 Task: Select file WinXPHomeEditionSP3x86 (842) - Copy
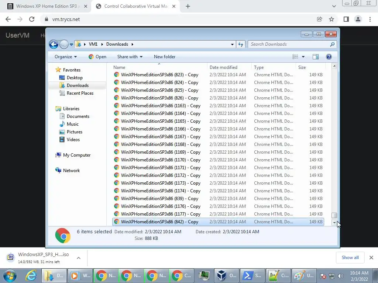(x=218, y=221)
